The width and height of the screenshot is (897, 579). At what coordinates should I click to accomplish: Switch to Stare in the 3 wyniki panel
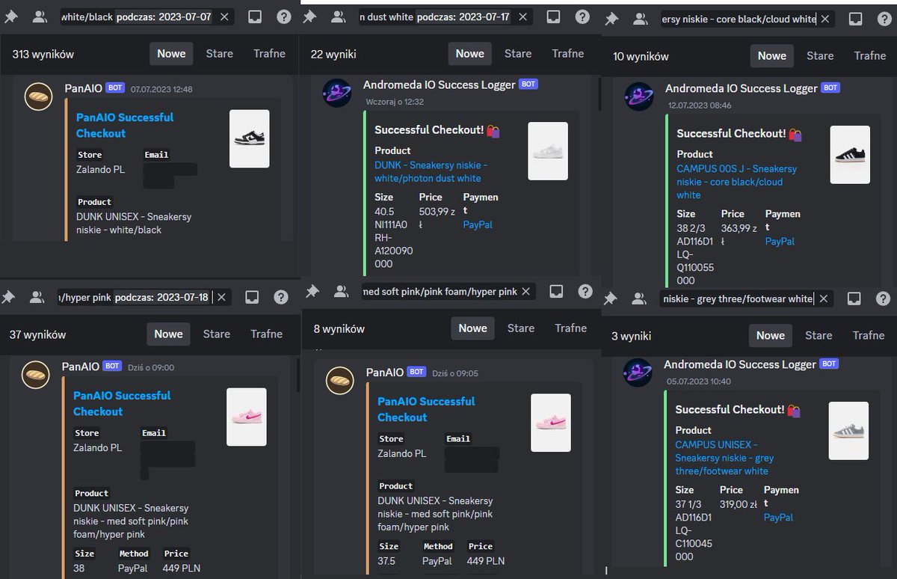click(x=819, y=335)
